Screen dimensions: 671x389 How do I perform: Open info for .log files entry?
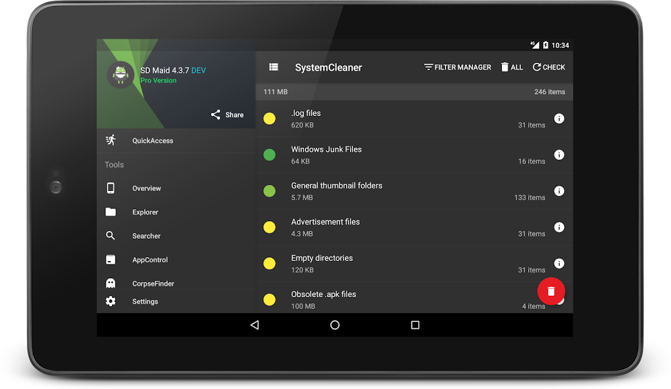coord(559,119)
